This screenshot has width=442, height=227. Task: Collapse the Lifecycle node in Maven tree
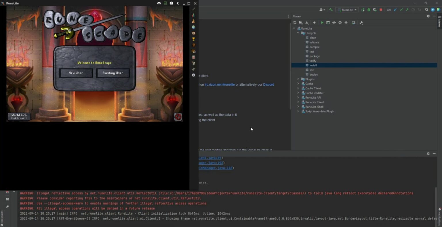coord(298,33)
